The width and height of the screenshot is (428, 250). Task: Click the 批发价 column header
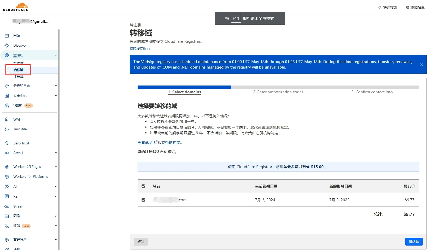(x=409, y=186)
